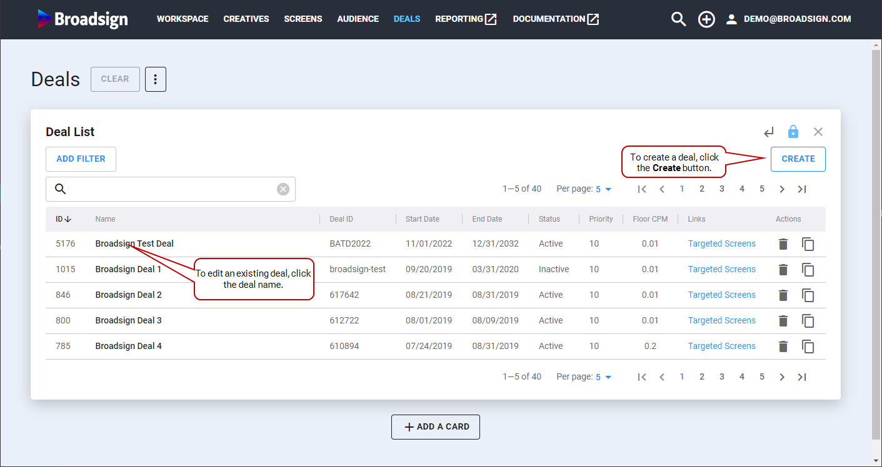Duplicate Broadsign Deal 3 with copy icon
This screenshot has height=467, width=882.
[x=808, y=321]
